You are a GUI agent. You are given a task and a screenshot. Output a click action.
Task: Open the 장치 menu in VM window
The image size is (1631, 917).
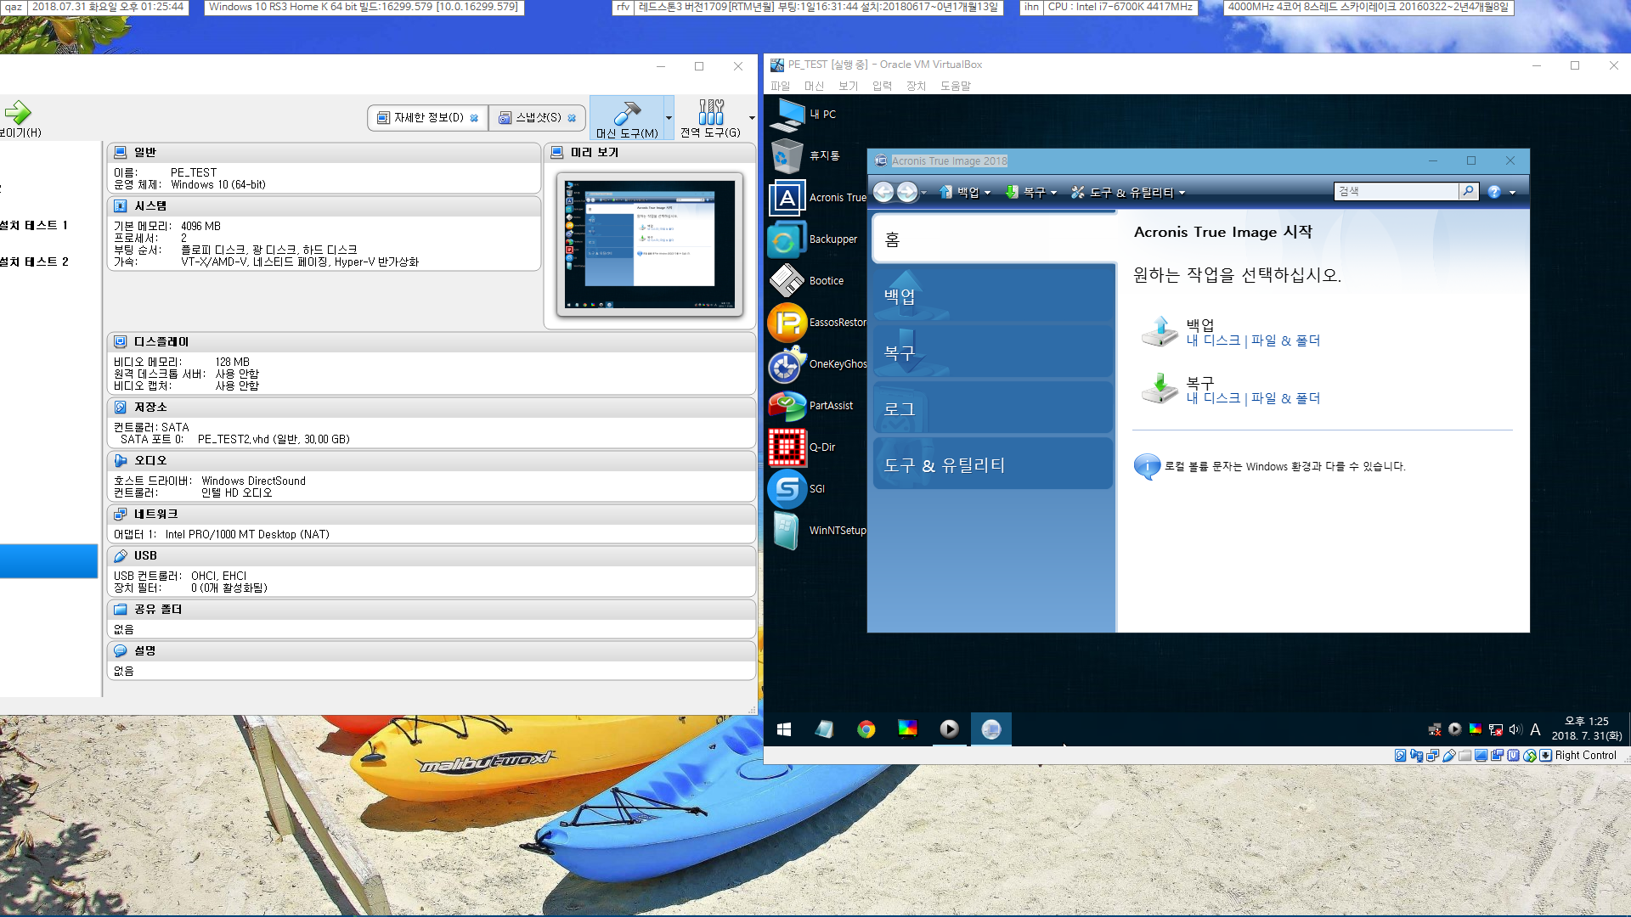pos(916,86)
